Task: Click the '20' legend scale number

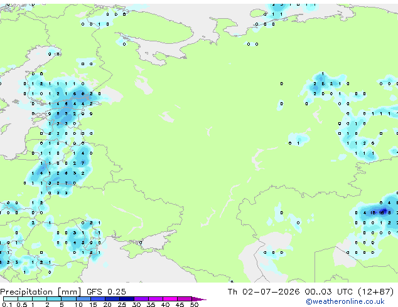Action: [x=107, y=304]
